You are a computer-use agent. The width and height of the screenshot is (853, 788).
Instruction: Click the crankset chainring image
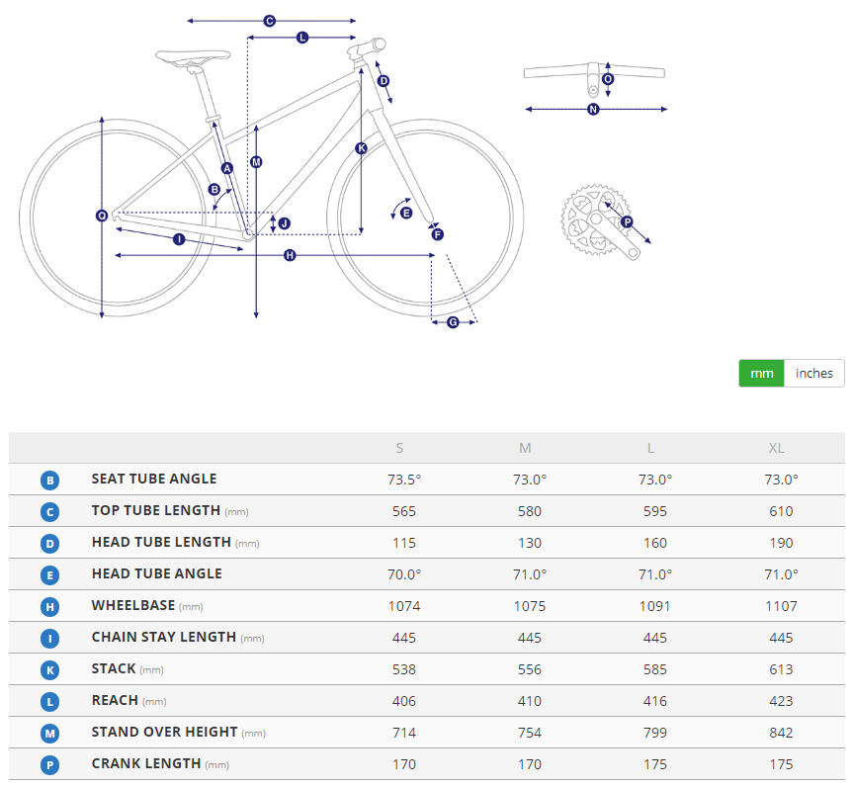point(589,219)
